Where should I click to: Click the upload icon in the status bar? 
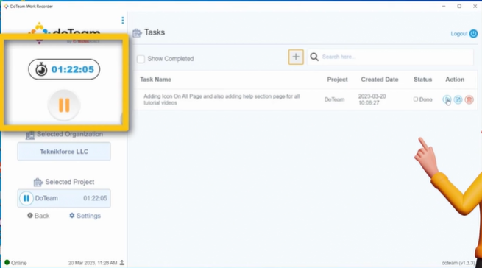tap(122, 262)
